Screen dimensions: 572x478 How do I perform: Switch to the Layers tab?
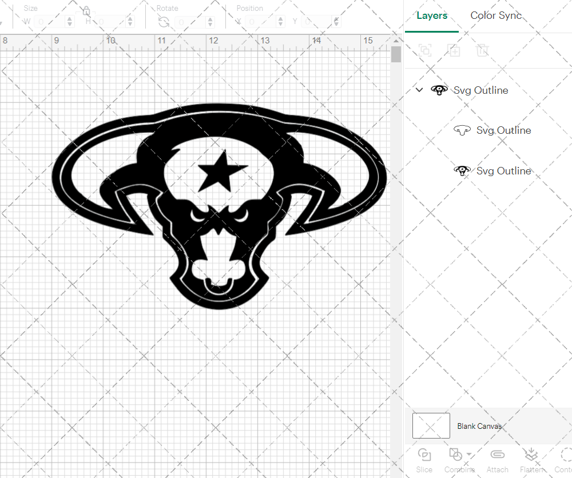pos(432,15)
